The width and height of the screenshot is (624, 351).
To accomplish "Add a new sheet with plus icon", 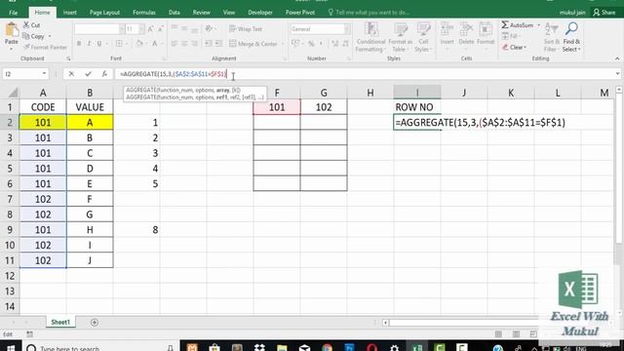I will 95,323.
